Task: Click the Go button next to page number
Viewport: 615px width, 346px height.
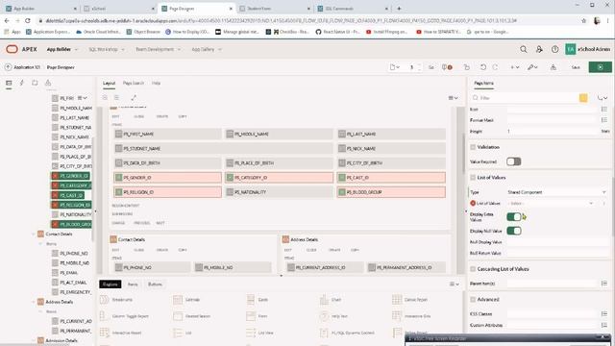Action: click(431, 67)
